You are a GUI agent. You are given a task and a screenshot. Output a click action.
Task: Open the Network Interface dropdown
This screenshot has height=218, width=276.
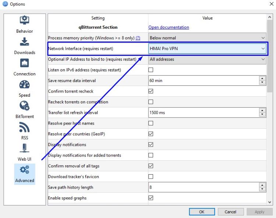[207, 49]
